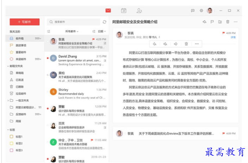Collapse the 邮箱文件夹 section
This screenshot has width=248, height=163.
(x=8, y=66)
